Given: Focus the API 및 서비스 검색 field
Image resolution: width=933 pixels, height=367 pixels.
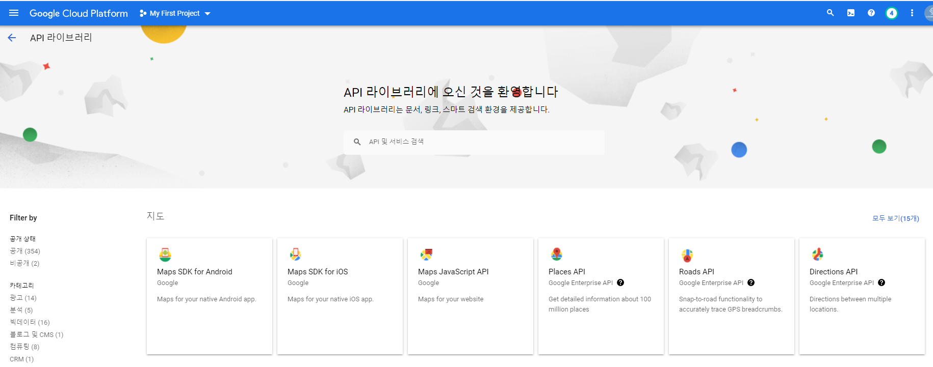Looking at the screenshot, I should 474,142.
